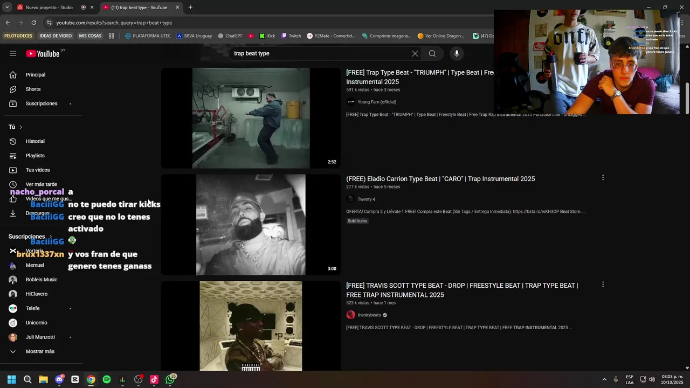Image resolution: width=690 pixels, height=388 pixels.
Task: Go to the YouTube logo home link
Action: (43, 53)
